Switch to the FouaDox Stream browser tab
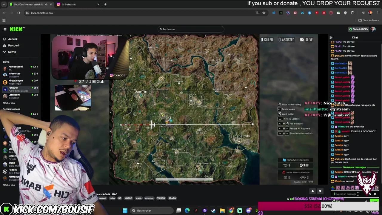This screenshot has height=215, width=382. pyautogui.click(x=28, y=4)
